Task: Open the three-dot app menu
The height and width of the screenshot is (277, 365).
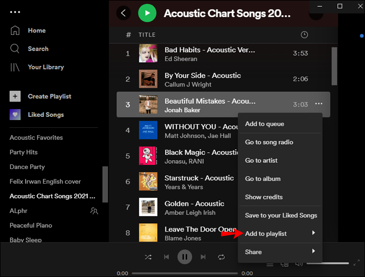Action: click(x=15, y=12)
